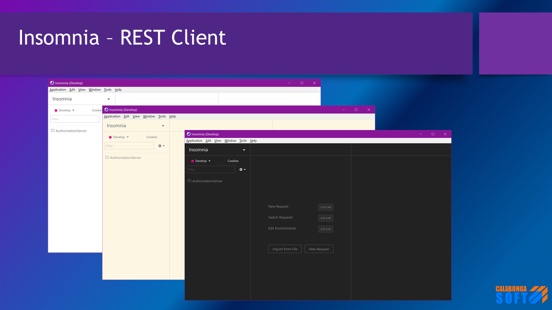The height and width of the screenshot is (310, 552).
Task: Click the Ctrl+N shortcut hint
Action: click(326, 207)
